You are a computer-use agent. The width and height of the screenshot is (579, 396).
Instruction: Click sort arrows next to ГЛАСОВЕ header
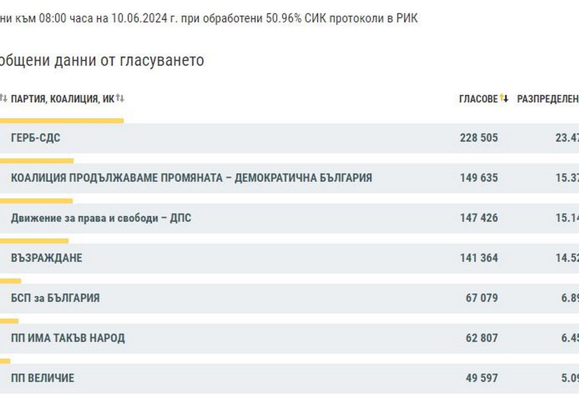pos(504,98)
